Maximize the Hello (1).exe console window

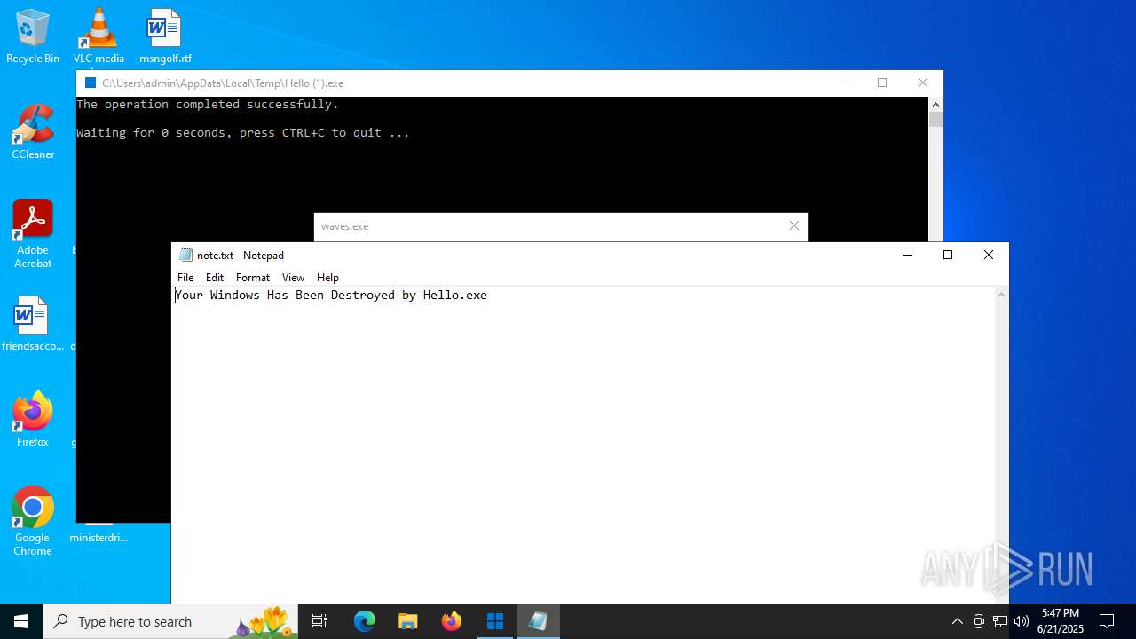882,83
